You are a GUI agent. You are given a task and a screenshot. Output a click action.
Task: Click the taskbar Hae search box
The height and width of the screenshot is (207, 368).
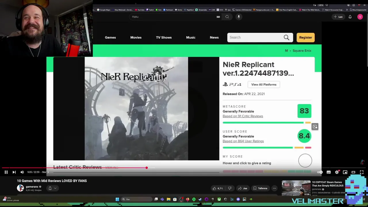(137, 199)
